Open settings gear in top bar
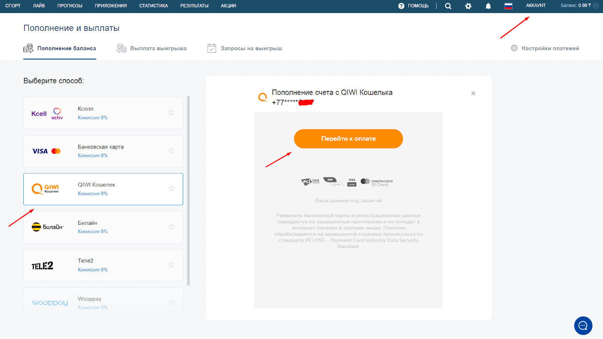The height and width of the screenshot is (339, 603). 468,6
